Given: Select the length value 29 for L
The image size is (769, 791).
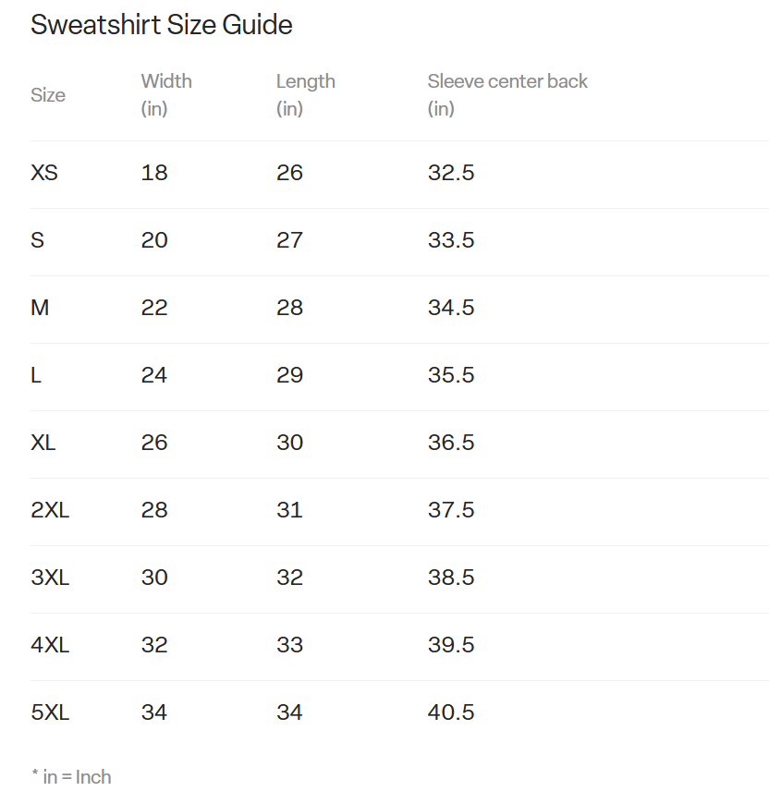Looking at the screenshot, I should click(289, 375).
